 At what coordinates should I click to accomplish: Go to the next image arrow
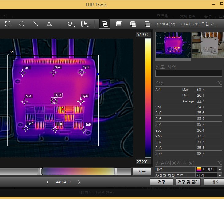pos(79,182)
